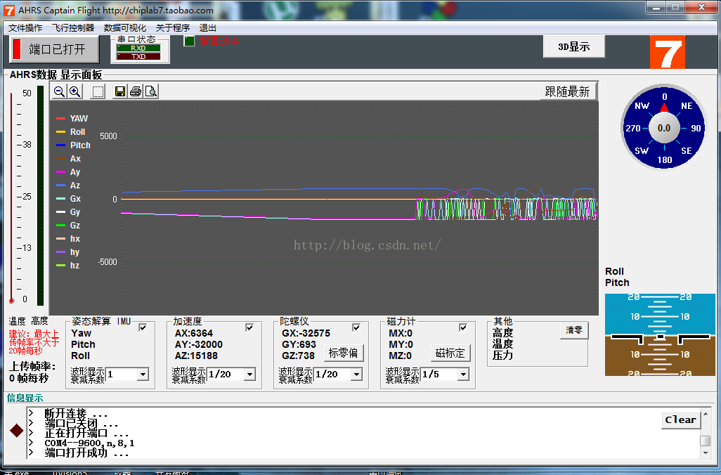Toggle the IMU attitude solving checkbox
The image size is (721, 475).
tap(143, 327)
